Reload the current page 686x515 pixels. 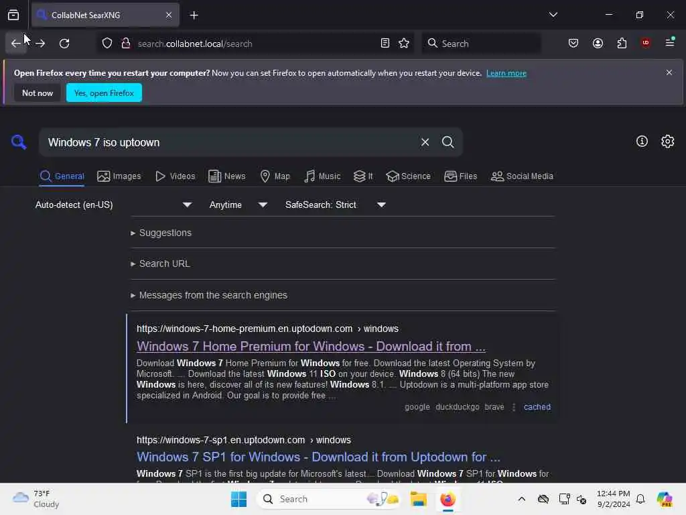[64, 44]
